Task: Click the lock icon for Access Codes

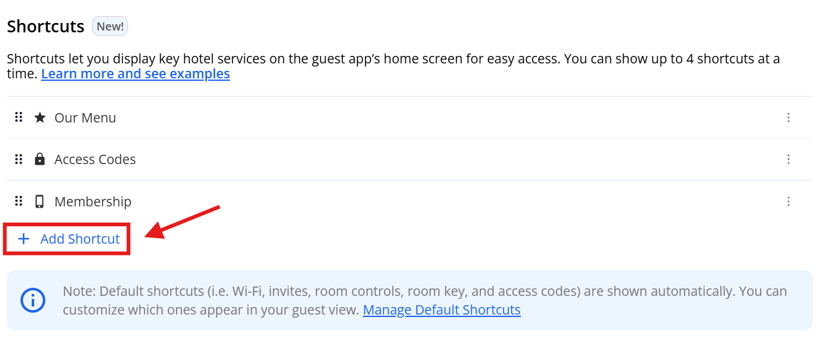Action: click(40, 160)
